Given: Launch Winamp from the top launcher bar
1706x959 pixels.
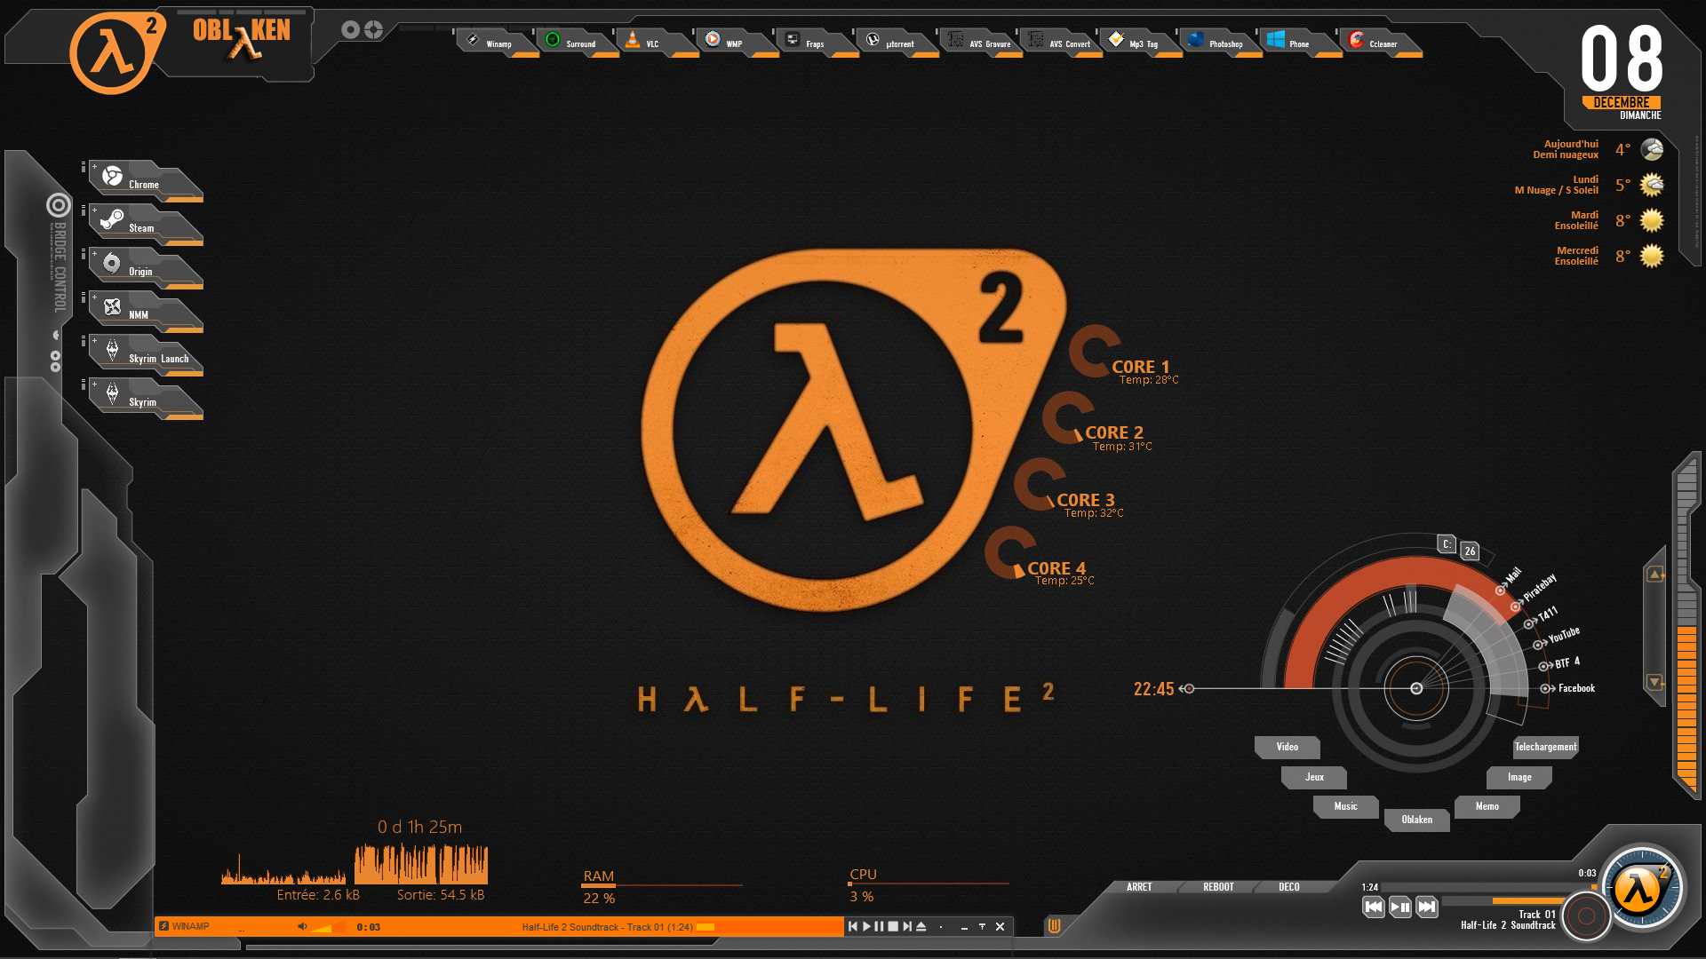Looking at the screenshot, I should 498,42.
